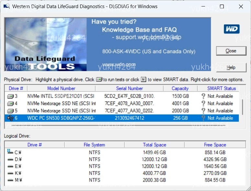Sort physical drives by Serial Number header
Image resolution: width=251 pixels, height=191 pixels.
(x=129, y=88)
